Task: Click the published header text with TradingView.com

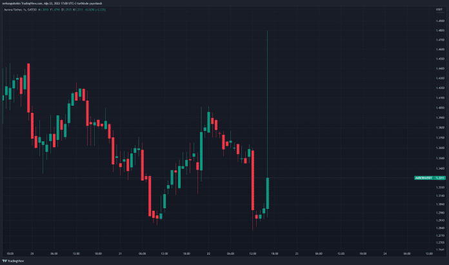Action: point(52,3)
